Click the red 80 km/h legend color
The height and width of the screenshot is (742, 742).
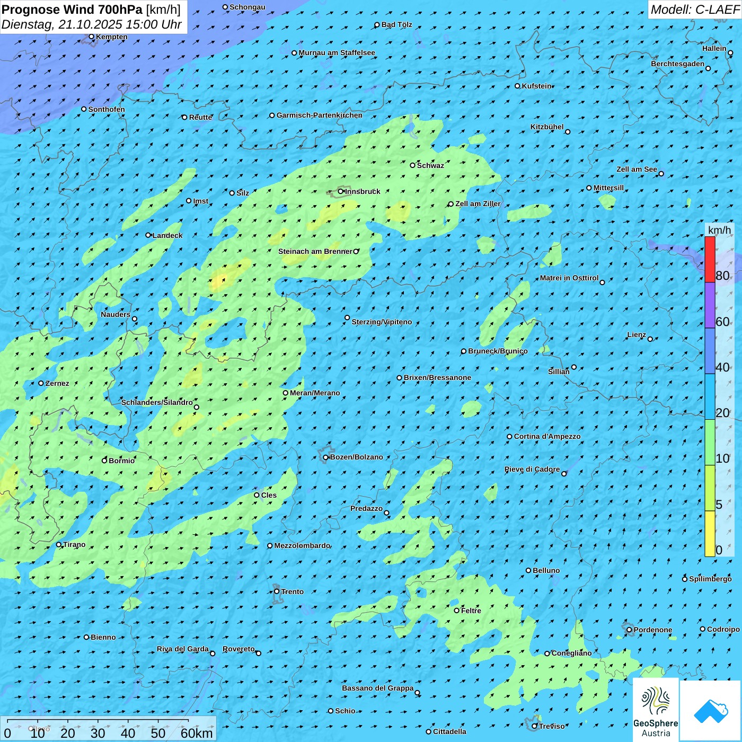click(710, 259)
